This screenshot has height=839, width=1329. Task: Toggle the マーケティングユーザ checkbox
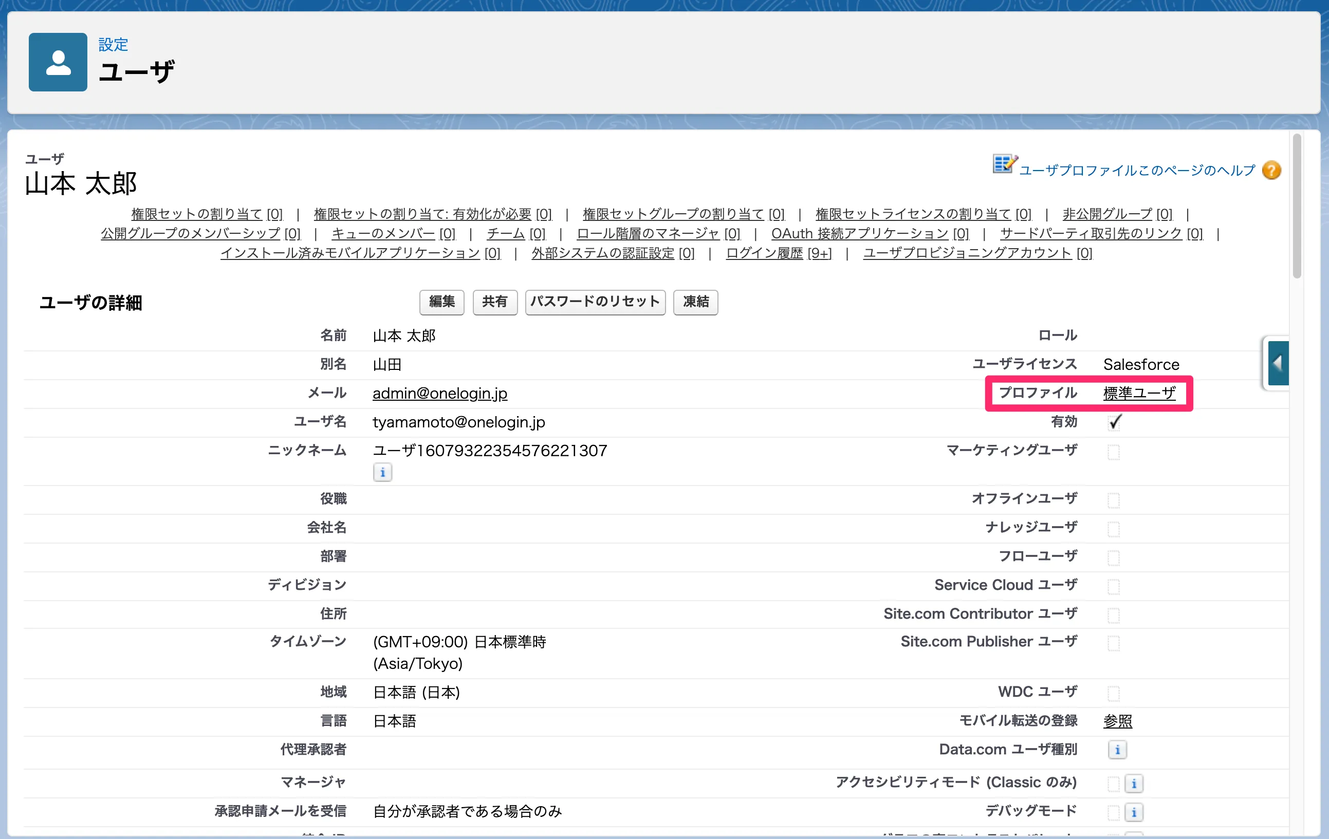point(1113,452)
